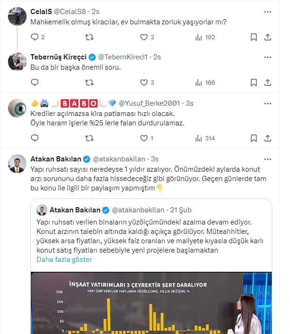Open Tebernüş Kireçci's profile avatar
Image resolution: width=290 pixels, height=334 pixels.
point(17,61)
